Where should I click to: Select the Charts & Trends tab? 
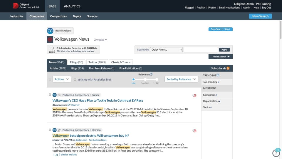click(x=121, y=62)
